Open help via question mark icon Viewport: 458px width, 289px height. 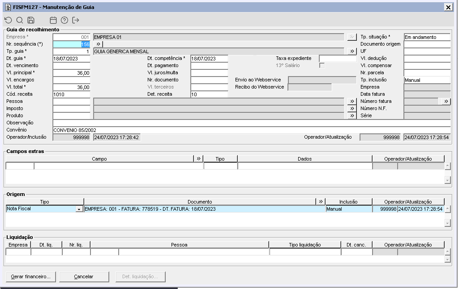point(64,20)
